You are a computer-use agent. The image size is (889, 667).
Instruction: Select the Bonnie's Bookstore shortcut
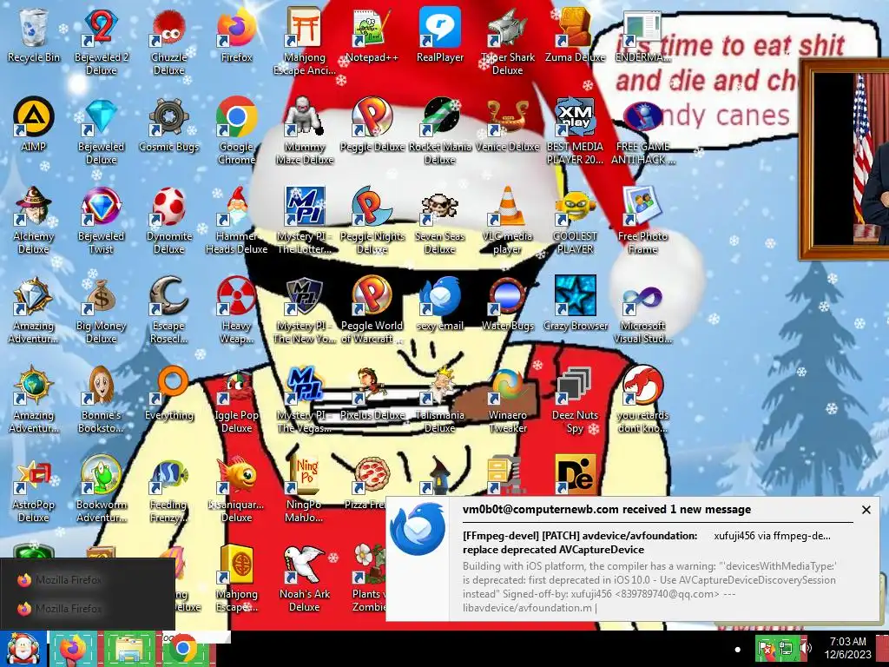coord(101,400)
